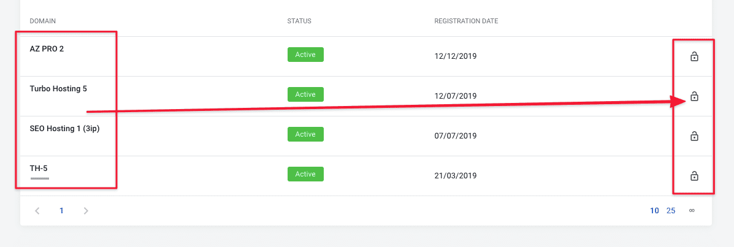Viewport: 734px width, 247px height.
Task: Click the 07/07/2019 registration date
Action: pyautogui.click(x=456, y=135)
